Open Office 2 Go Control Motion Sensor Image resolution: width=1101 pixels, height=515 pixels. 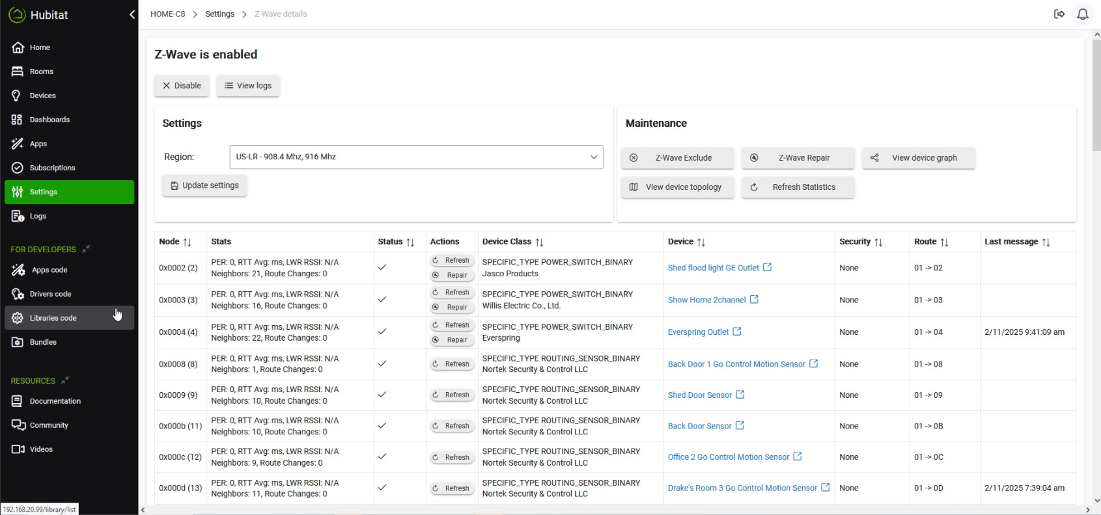point(734,457)
